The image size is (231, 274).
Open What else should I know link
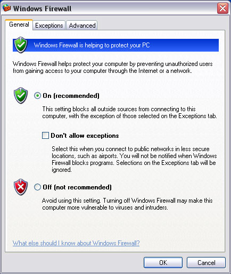tap(76, 243)
